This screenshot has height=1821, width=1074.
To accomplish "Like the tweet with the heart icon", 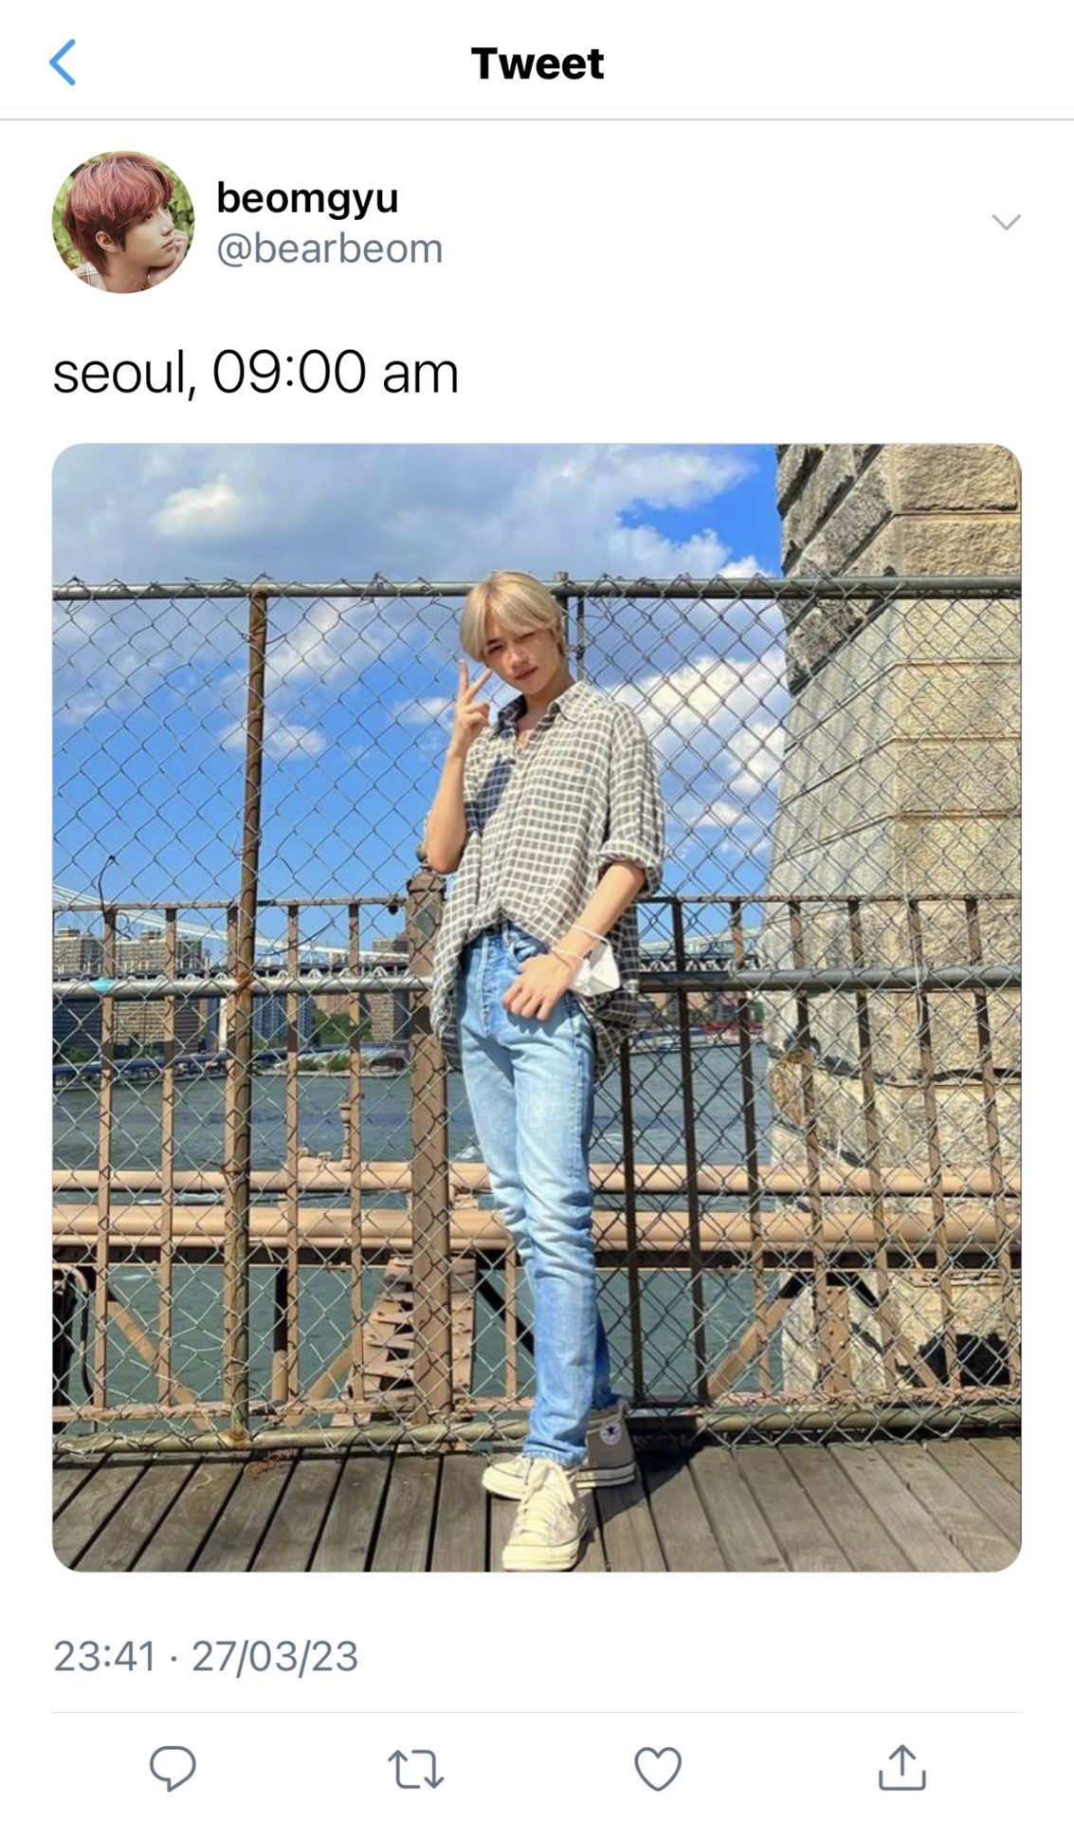I will coord(658,1769).
